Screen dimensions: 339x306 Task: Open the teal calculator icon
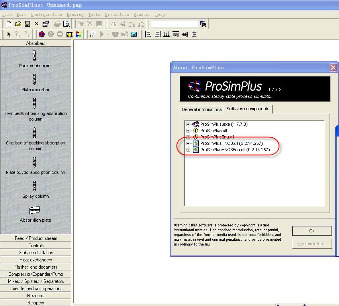coord(134,34)
